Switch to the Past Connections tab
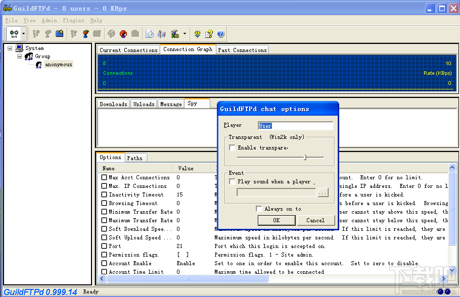 click(x=242, y=50)
